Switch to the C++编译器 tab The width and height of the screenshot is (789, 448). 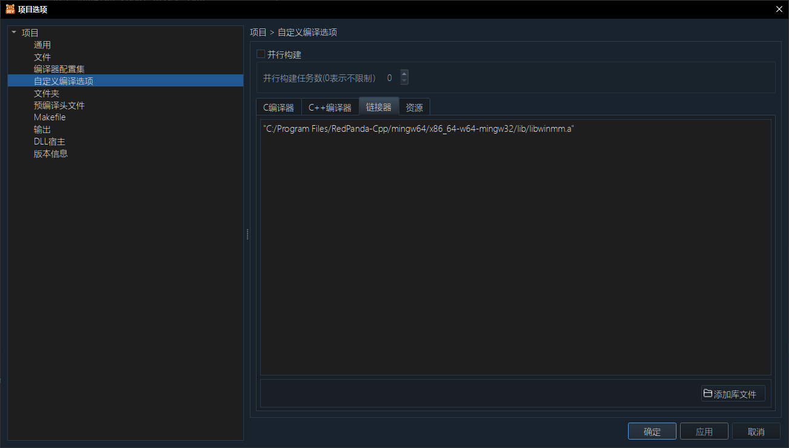click(x=330, y=107)
